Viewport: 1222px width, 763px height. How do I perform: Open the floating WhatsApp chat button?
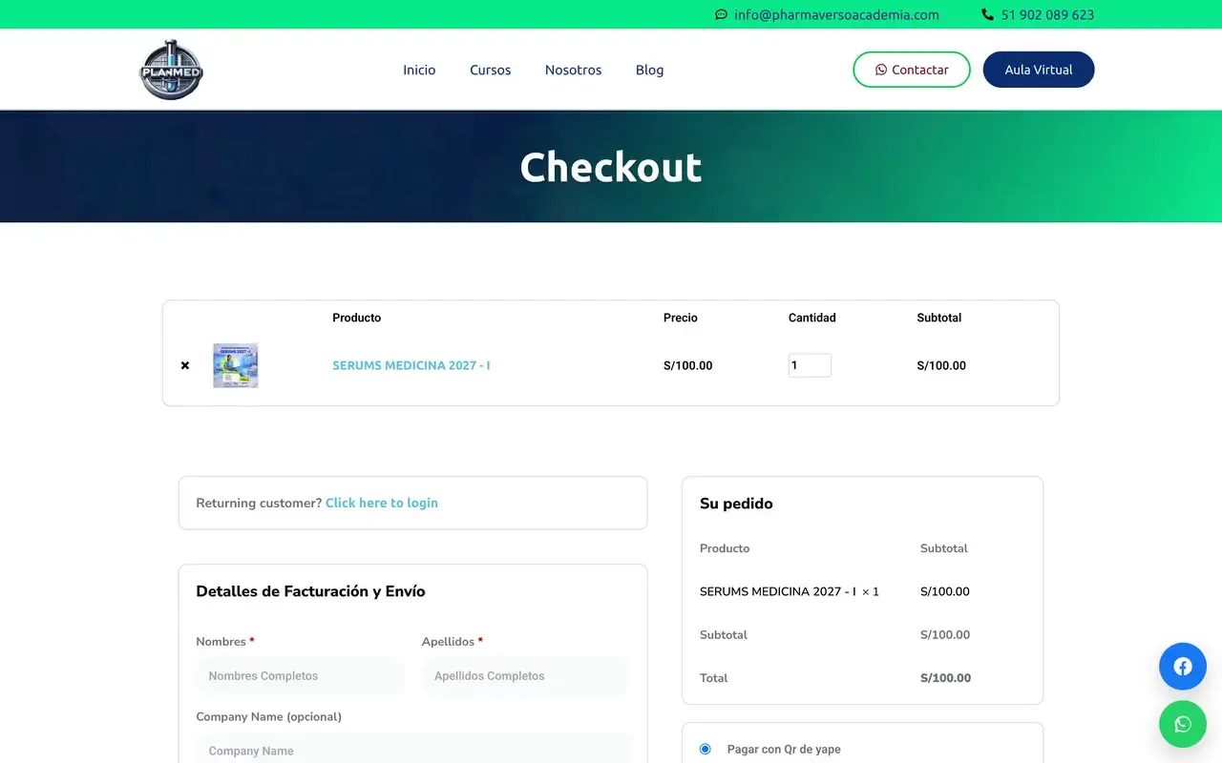[1183, 724]
